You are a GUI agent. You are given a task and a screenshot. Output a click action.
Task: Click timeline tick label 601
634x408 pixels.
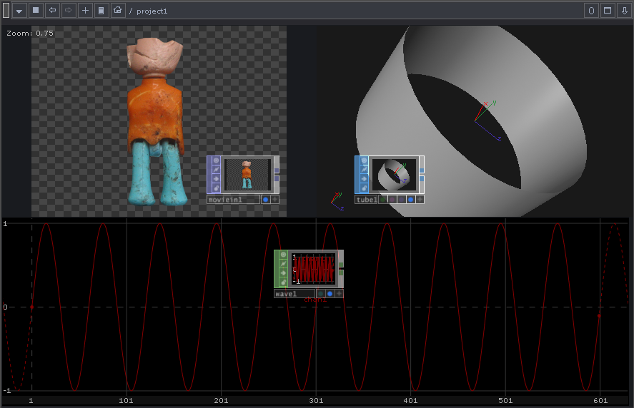(600, 400)
